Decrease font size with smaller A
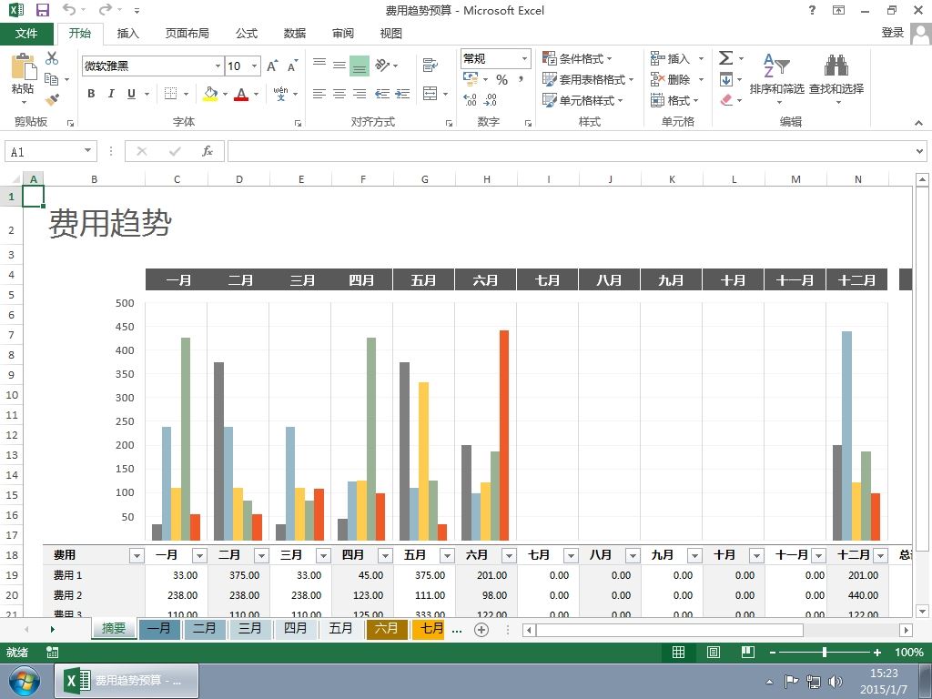 pos(292,66)
